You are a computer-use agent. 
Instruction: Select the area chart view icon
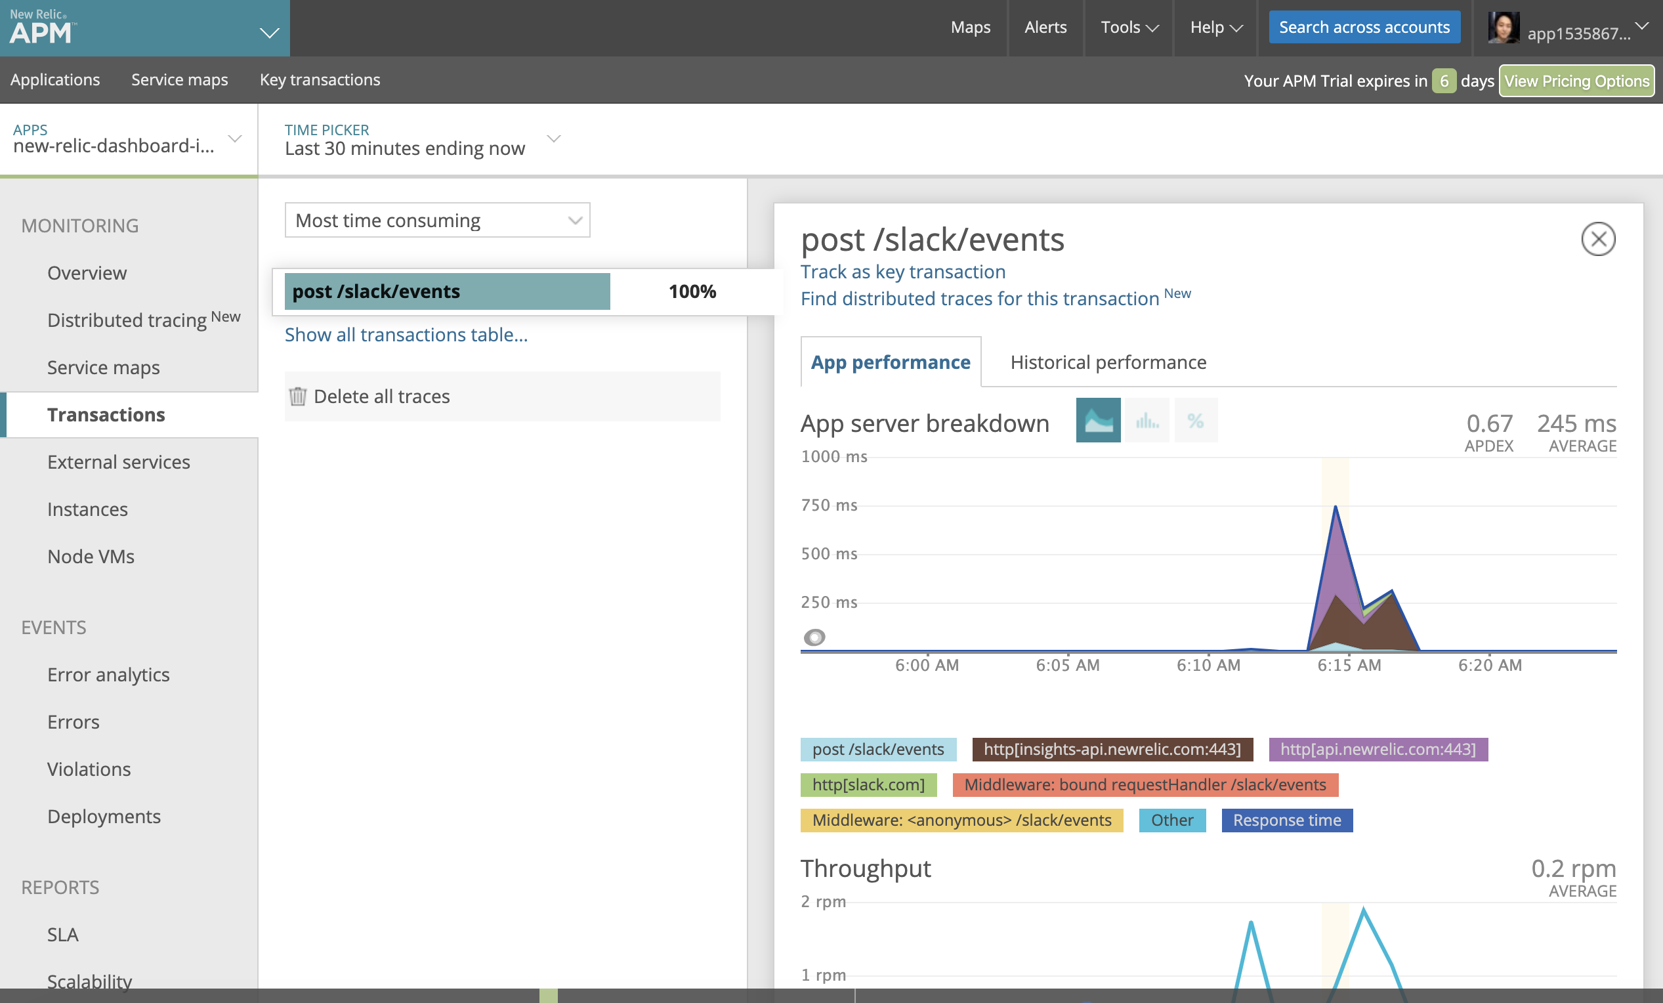click(x=1098, y=421)
